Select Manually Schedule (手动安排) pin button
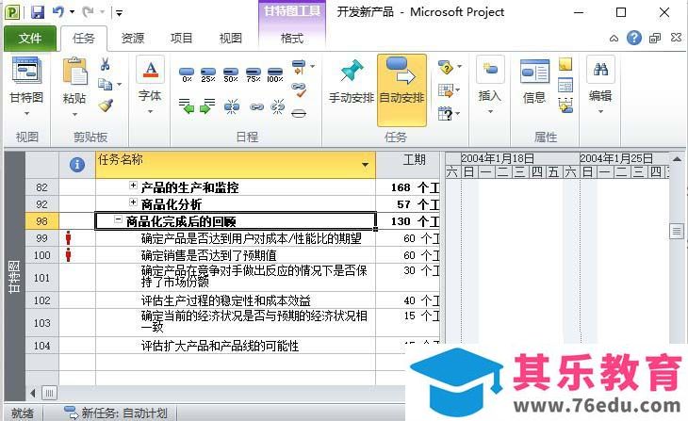This screenshot has width=688, height=421. coord(352,83)
